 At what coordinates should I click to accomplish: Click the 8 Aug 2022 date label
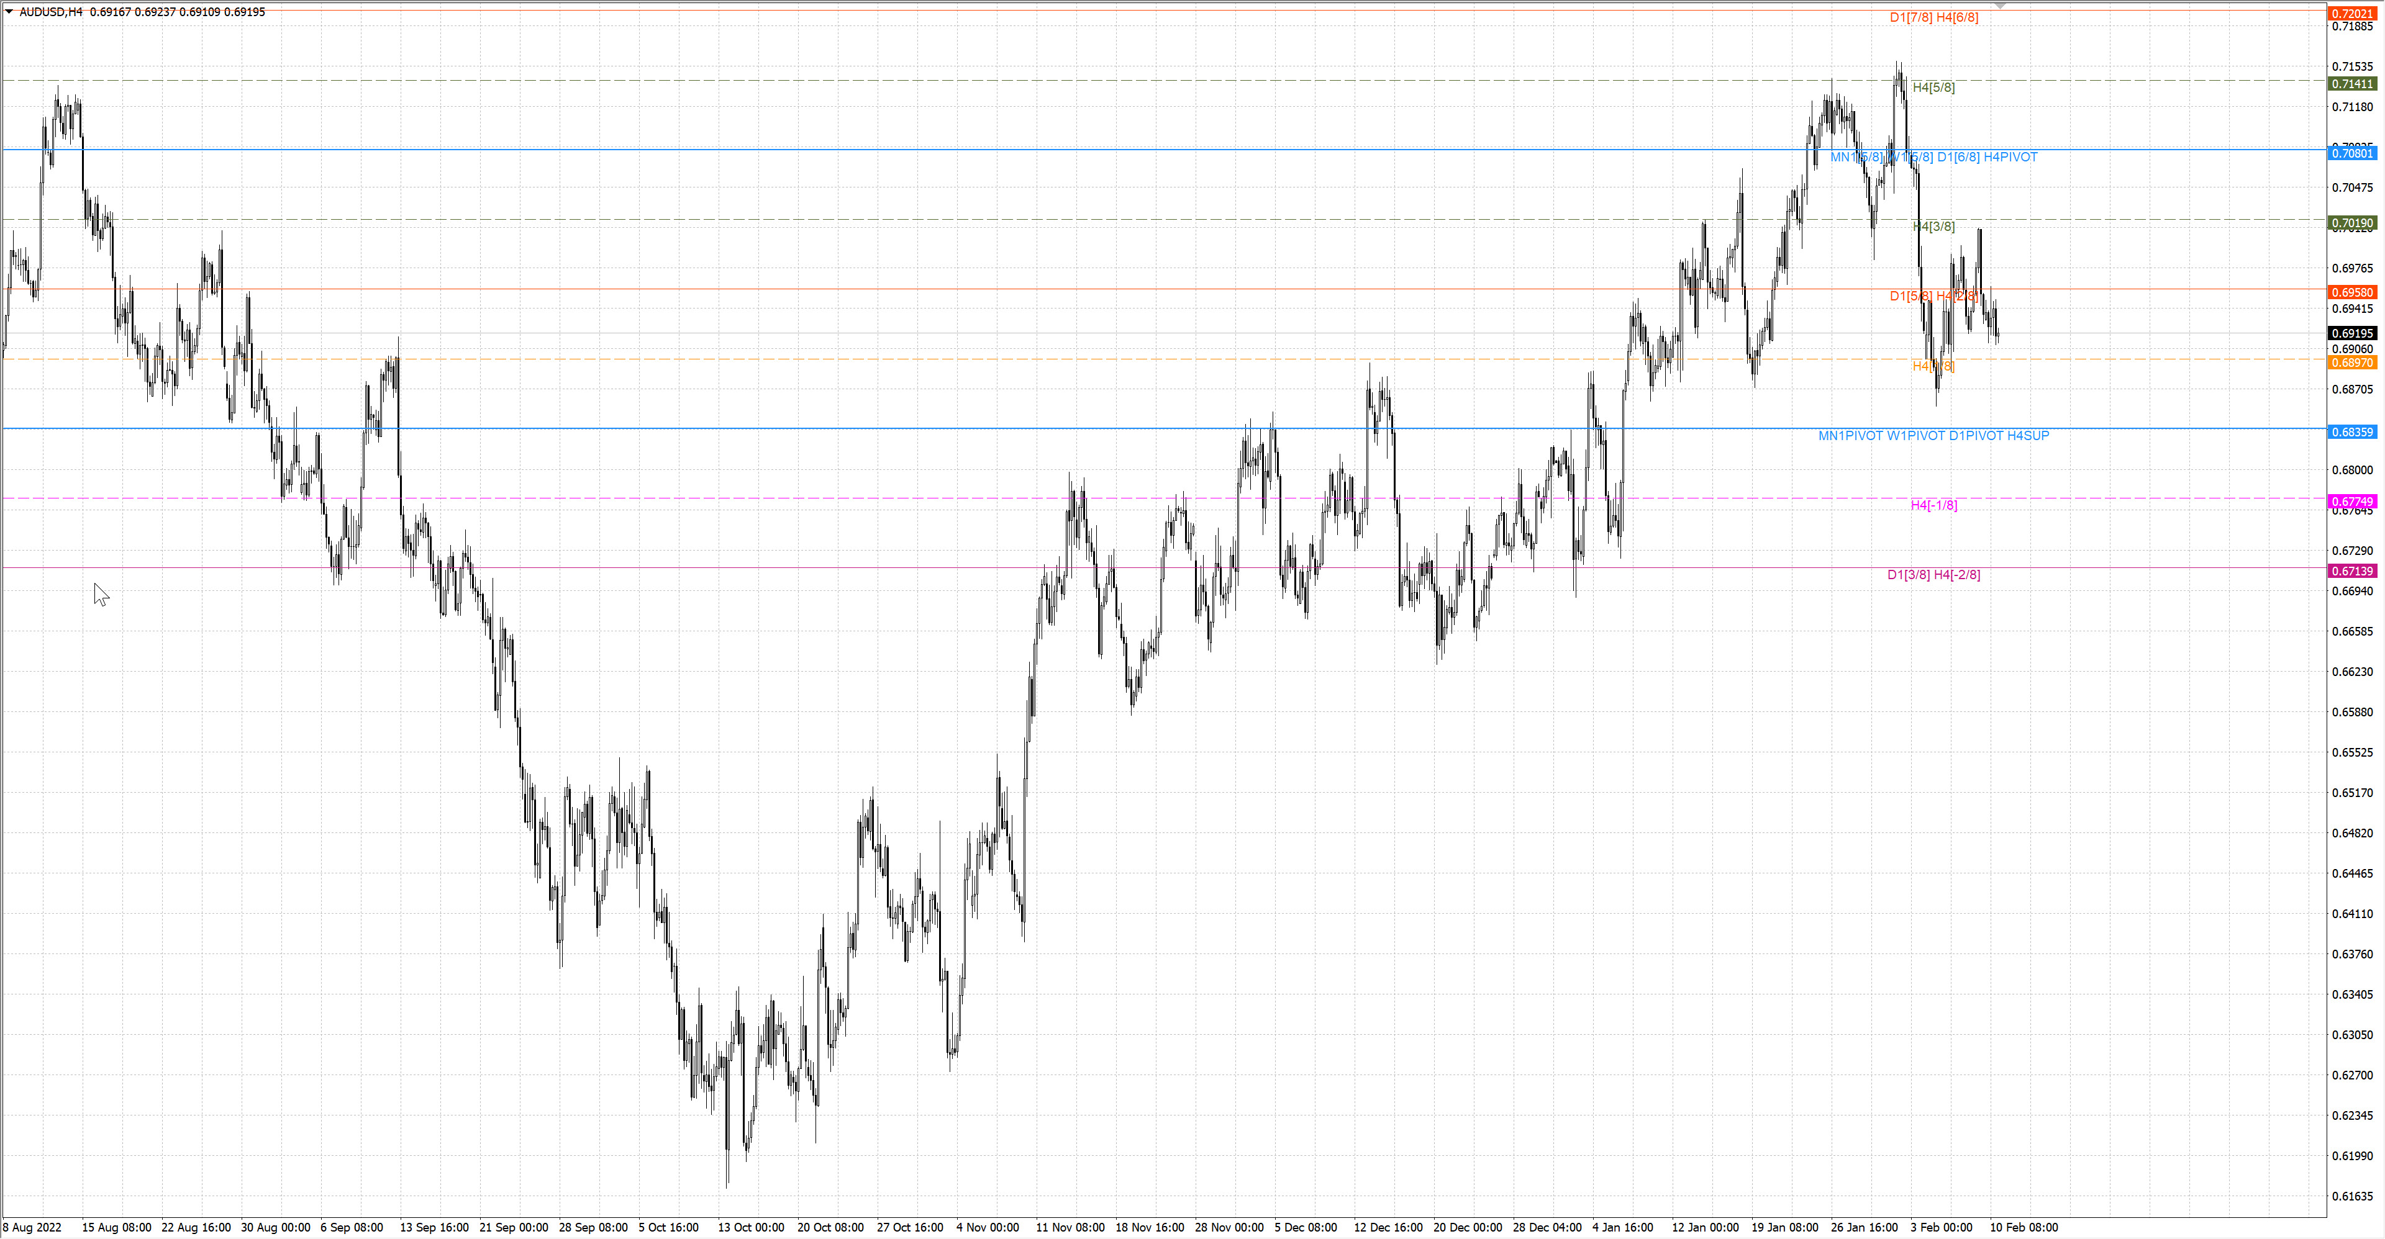[x=32, y=1227]
